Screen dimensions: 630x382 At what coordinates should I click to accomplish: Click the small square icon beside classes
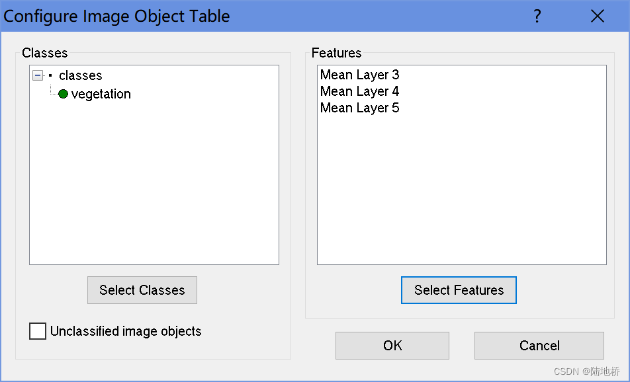click(50, 75)
